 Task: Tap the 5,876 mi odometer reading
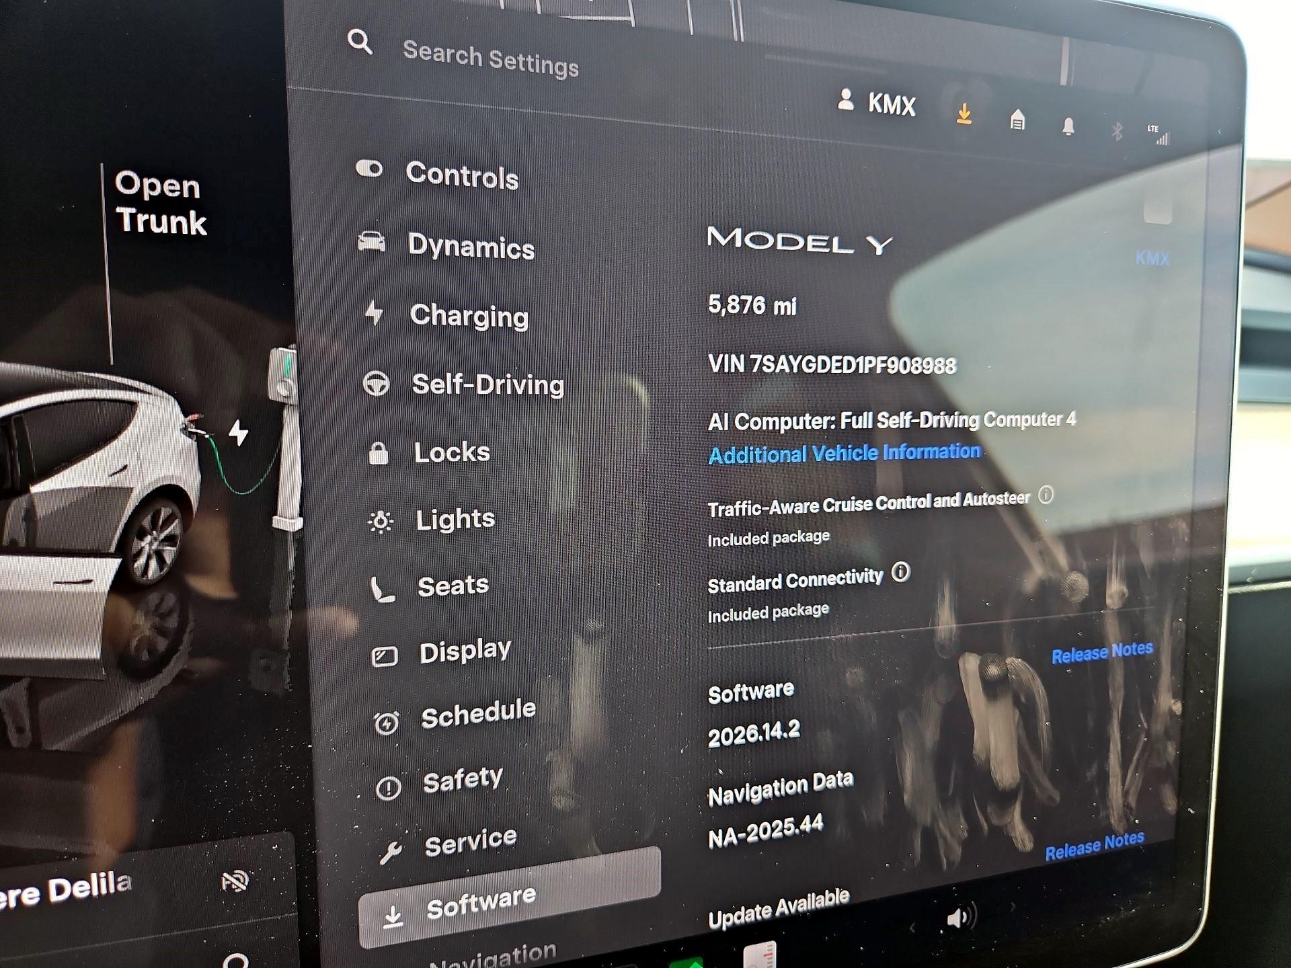(x=752, y=305)
